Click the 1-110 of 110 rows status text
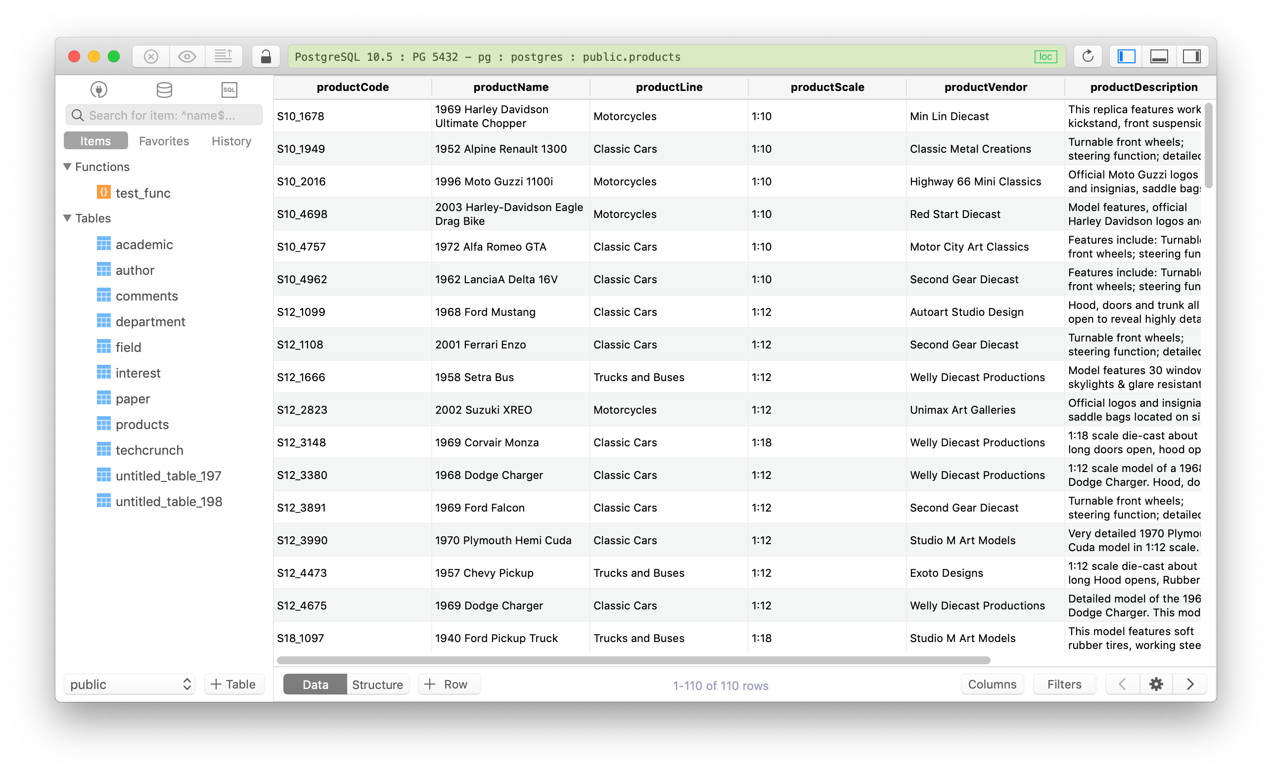Screen dimensions: 1272x775 pos(721,685)
